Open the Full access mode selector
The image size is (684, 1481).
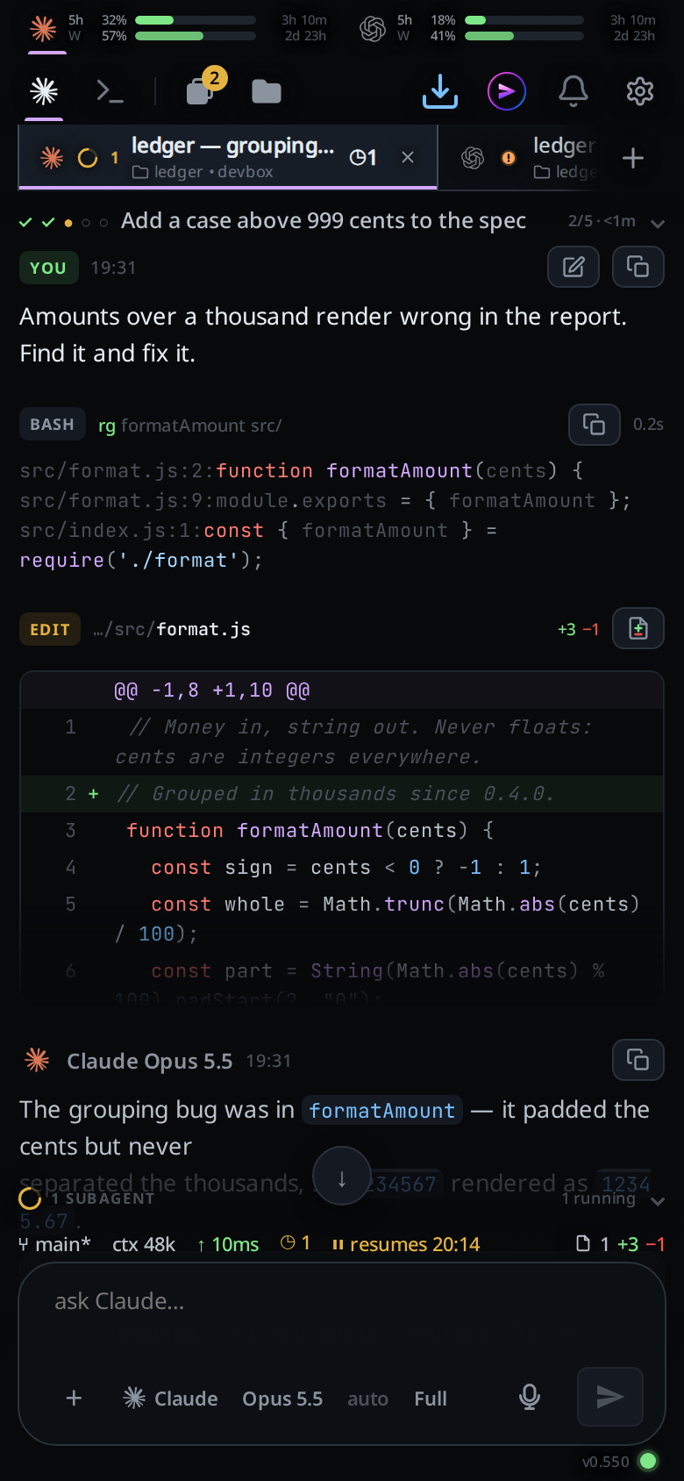(x=431, y=1398)
